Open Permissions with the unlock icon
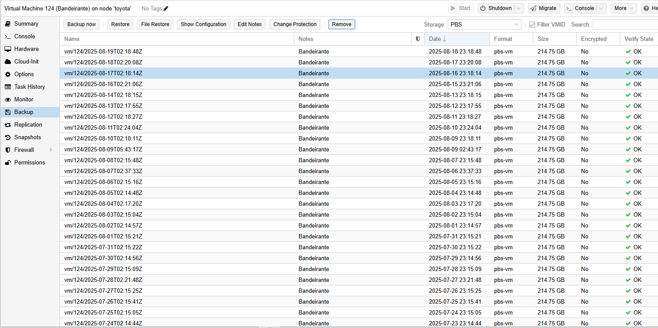The width and height of the screenshot is (658, 328). (29, 162)
